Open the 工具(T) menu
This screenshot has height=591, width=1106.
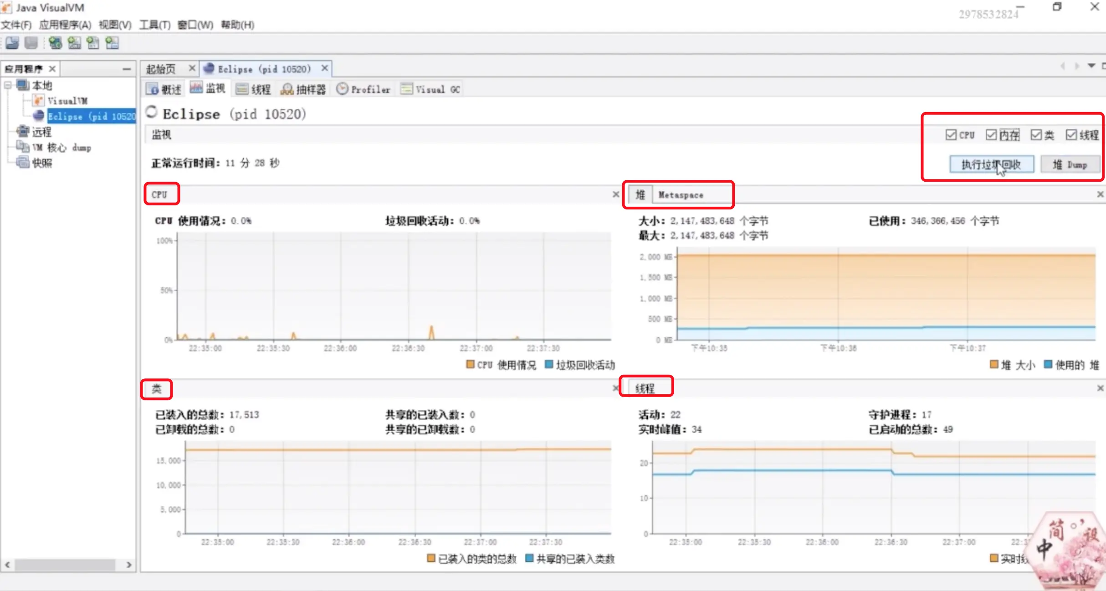click(x=154, y=25)
